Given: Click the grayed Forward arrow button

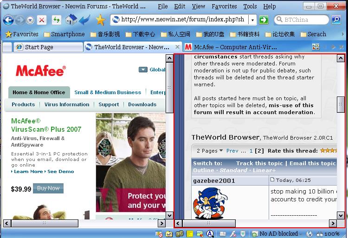Looking at the screenshot, I should (20, 20).
